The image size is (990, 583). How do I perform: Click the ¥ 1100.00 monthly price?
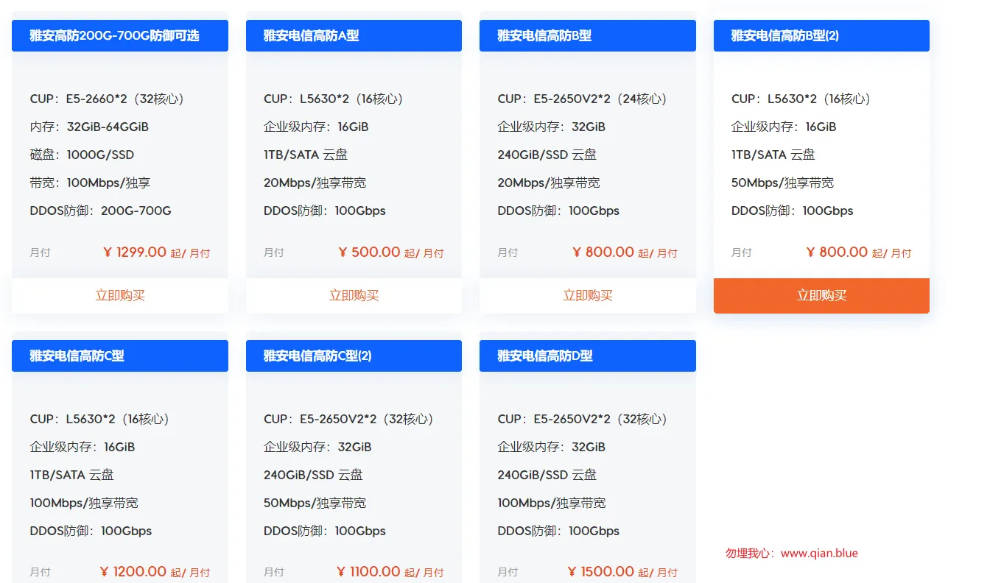click(368, 571)
